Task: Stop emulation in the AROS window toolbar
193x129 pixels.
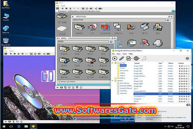Action: point(66,9)
